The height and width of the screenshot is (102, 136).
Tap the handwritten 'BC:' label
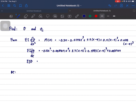pos(13,72)
